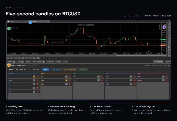Open the calendar date picker beside Tutti
Image resolution: width=177 pixels, height=121 pixels.
pyautogui.click(x=38, y=58)
